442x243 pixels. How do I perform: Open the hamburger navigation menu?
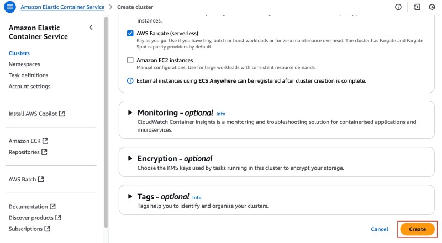point(9,7)
